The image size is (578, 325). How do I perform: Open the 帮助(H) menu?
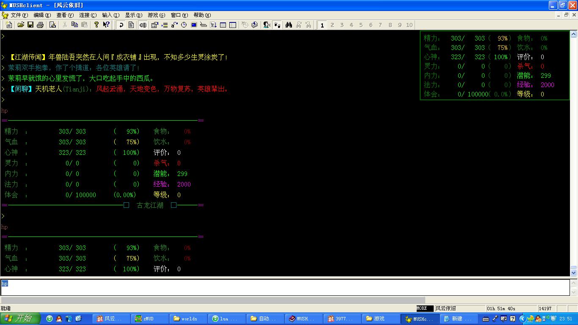pyautogui.click(x=202, y=15)
